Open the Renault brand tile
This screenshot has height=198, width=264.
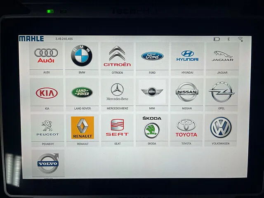pos(82,128)
